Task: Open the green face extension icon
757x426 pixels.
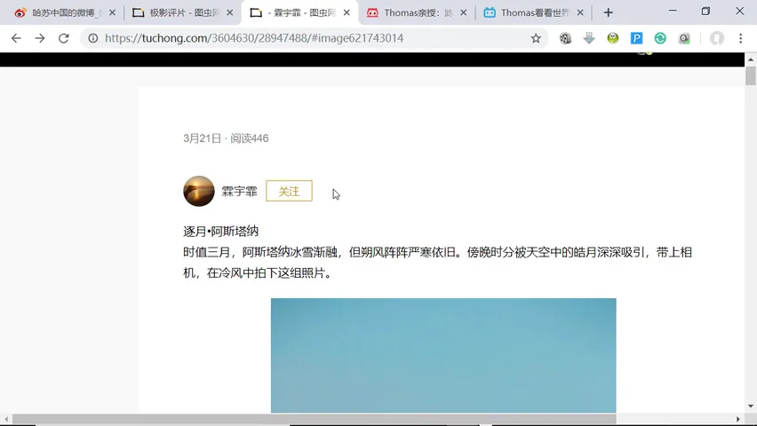Action: (613, 38)
